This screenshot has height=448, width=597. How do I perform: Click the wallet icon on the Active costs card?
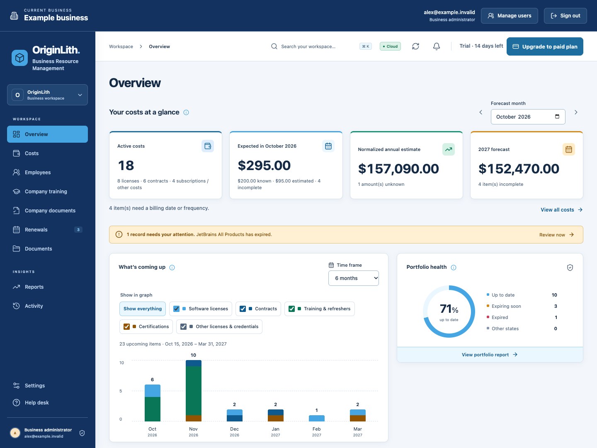pos(208,146)
